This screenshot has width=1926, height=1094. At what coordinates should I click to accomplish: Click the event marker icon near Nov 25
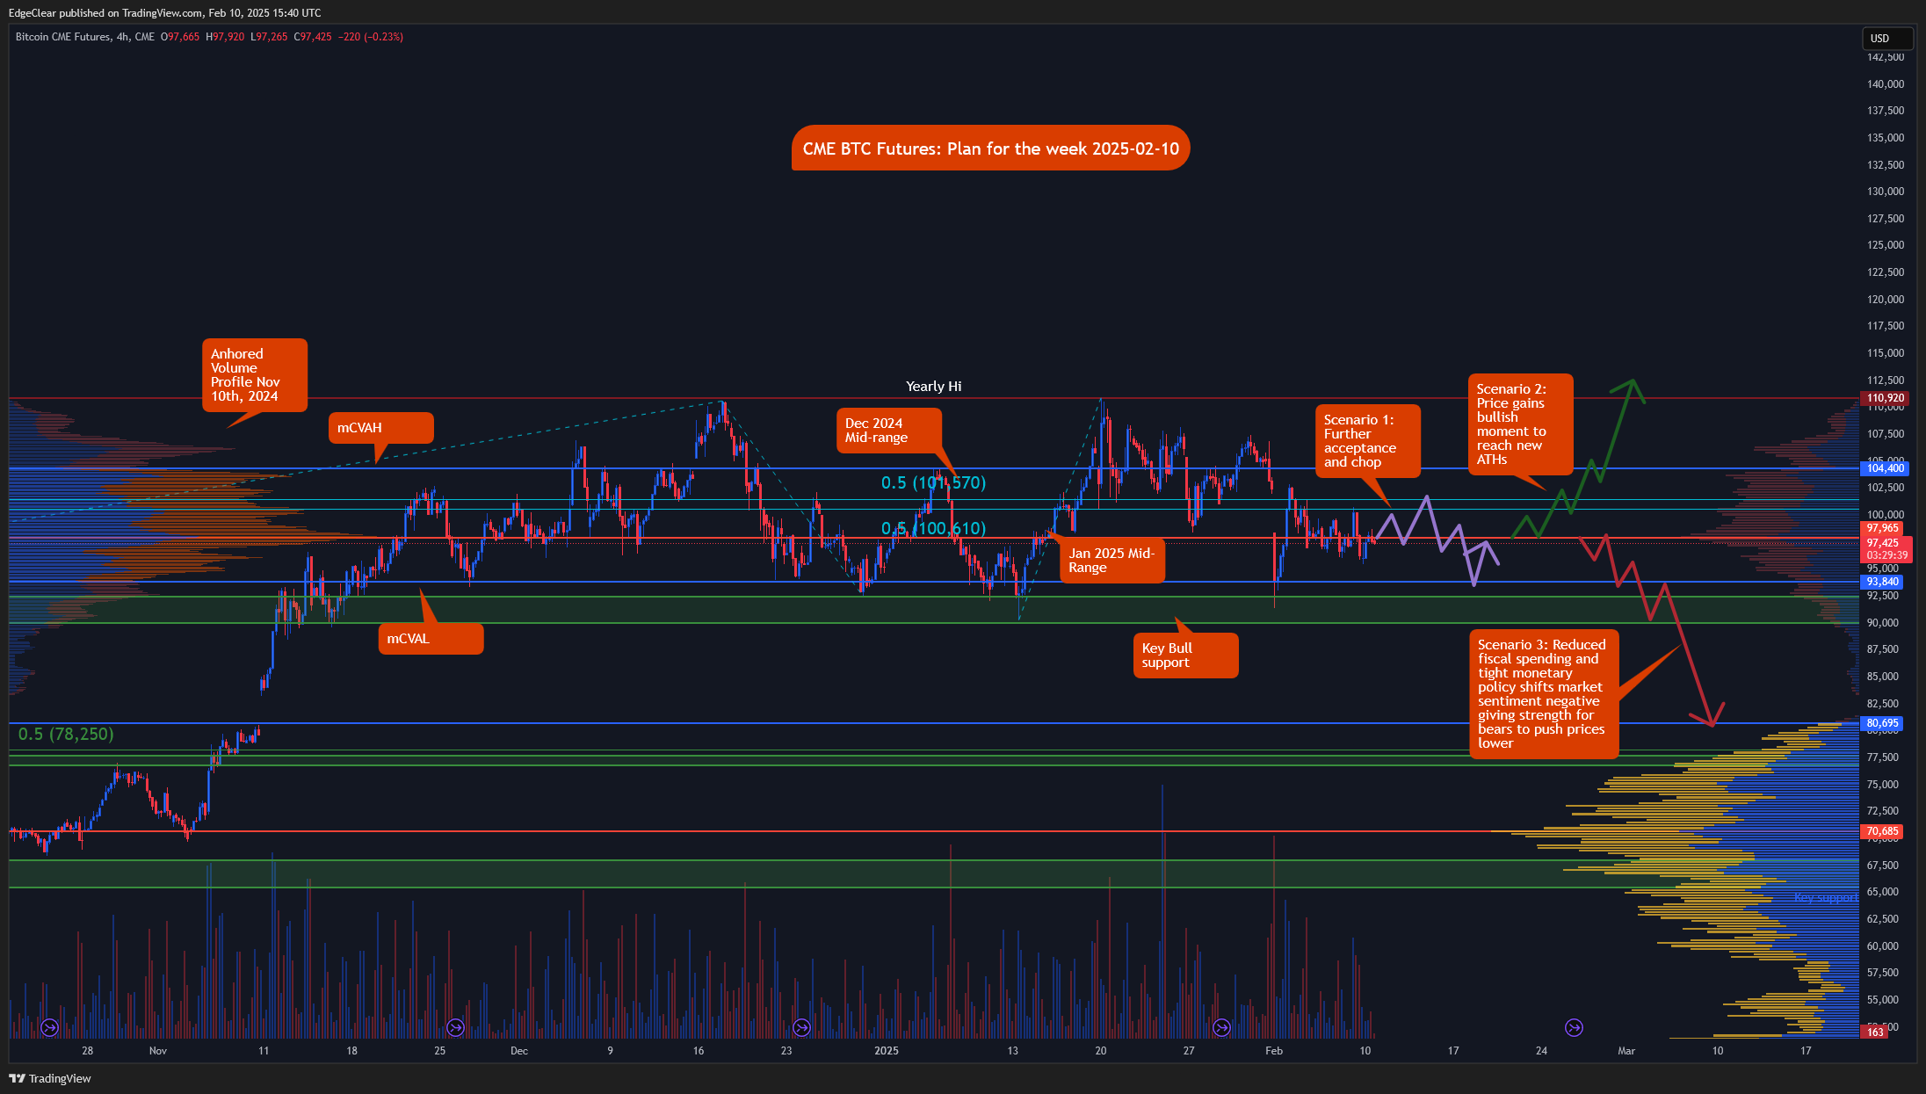[455, 1026]
